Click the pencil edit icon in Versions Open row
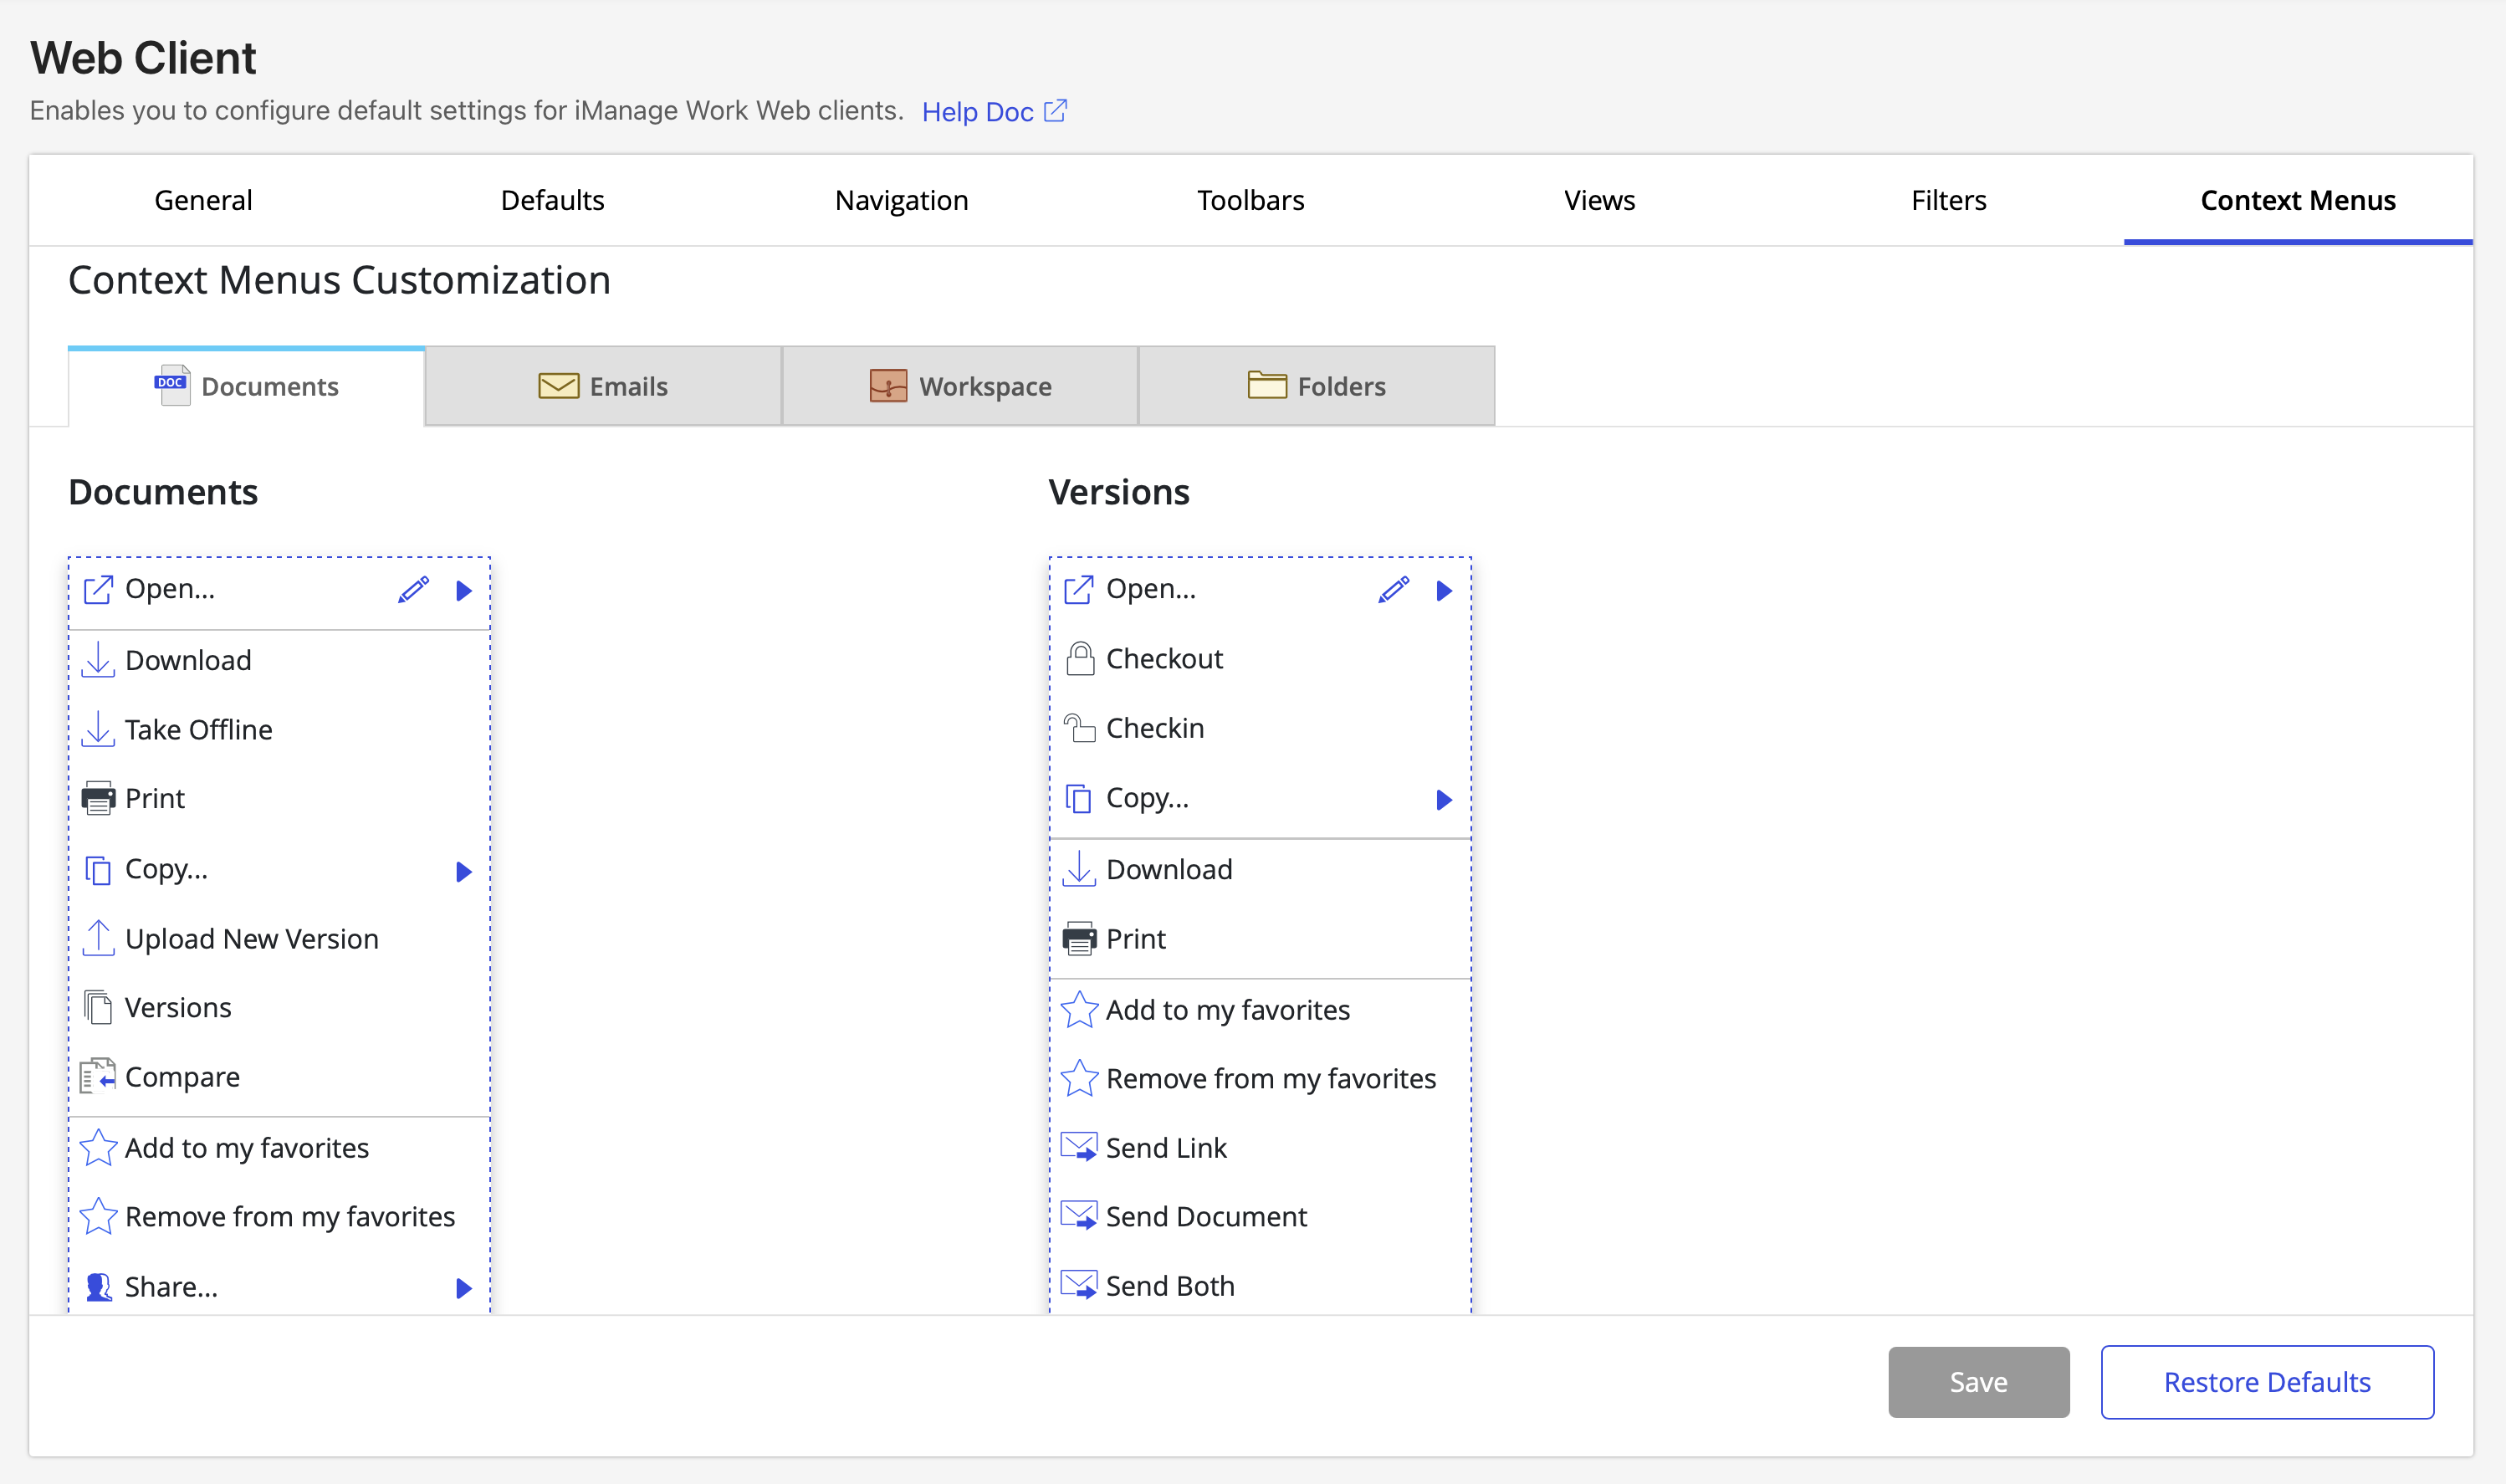Image resolution: width=2506 pixels, height=1484 pixels. coord(1394,590)
